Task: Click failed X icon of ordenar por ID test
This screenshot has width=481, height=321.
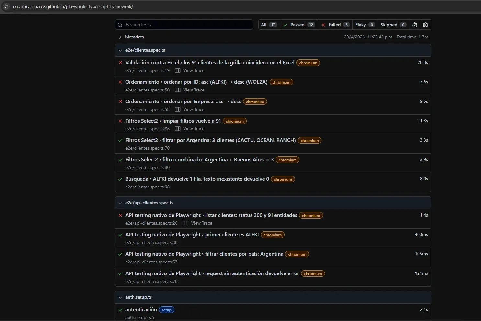Action: tap(120, 82)
